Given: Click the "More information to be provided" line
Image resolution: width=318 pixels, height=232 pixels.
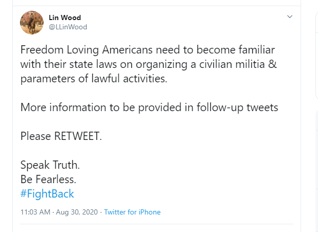Looking at the screenshot, I should 149,108.
